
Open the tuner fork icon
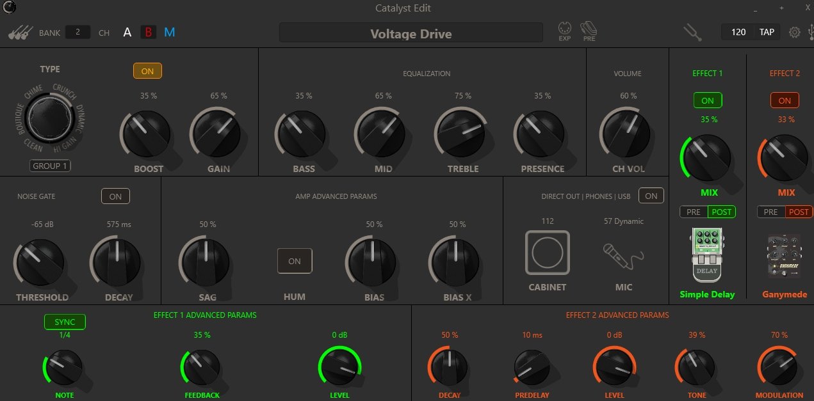tap(692, 32)
